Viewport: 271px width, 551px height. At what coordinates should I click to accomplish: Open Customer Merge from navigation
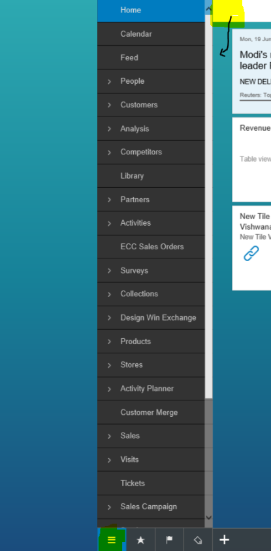(151, 412)
